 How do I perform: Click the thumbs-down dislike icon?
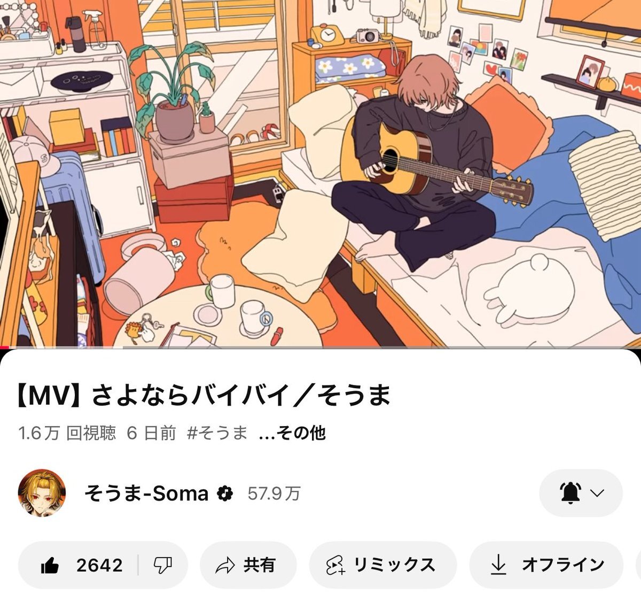pos(163,565)
